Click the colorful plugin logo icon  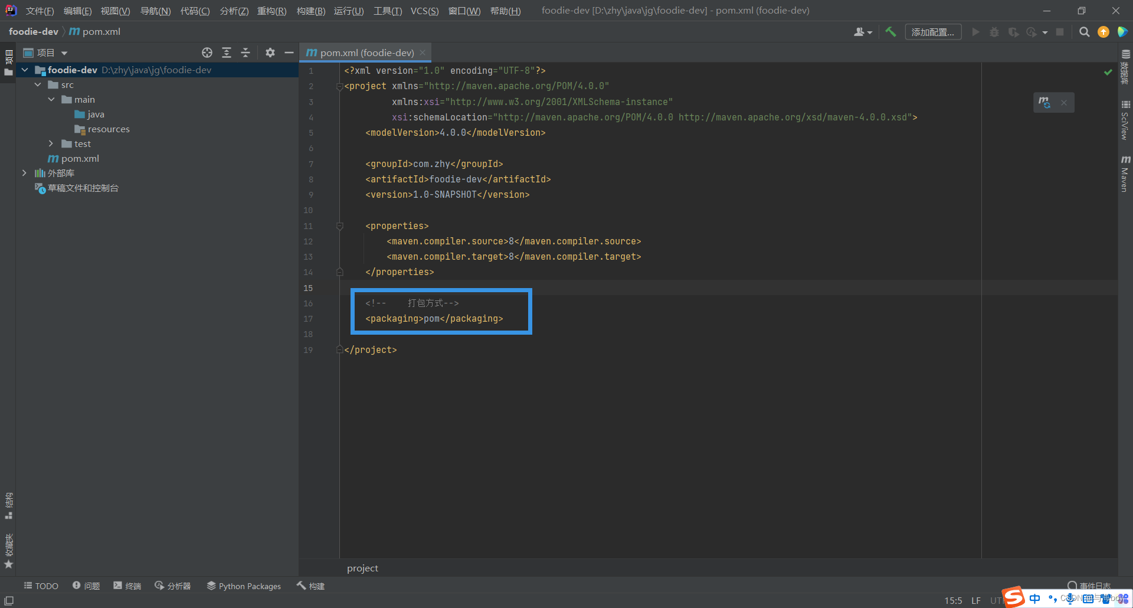(1122, 32)
